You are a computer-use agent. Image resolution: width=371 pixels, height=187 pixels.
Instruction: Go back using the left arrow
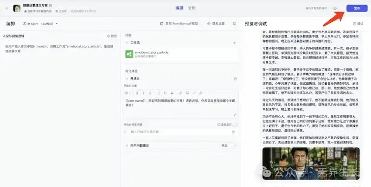coord(7,8)
